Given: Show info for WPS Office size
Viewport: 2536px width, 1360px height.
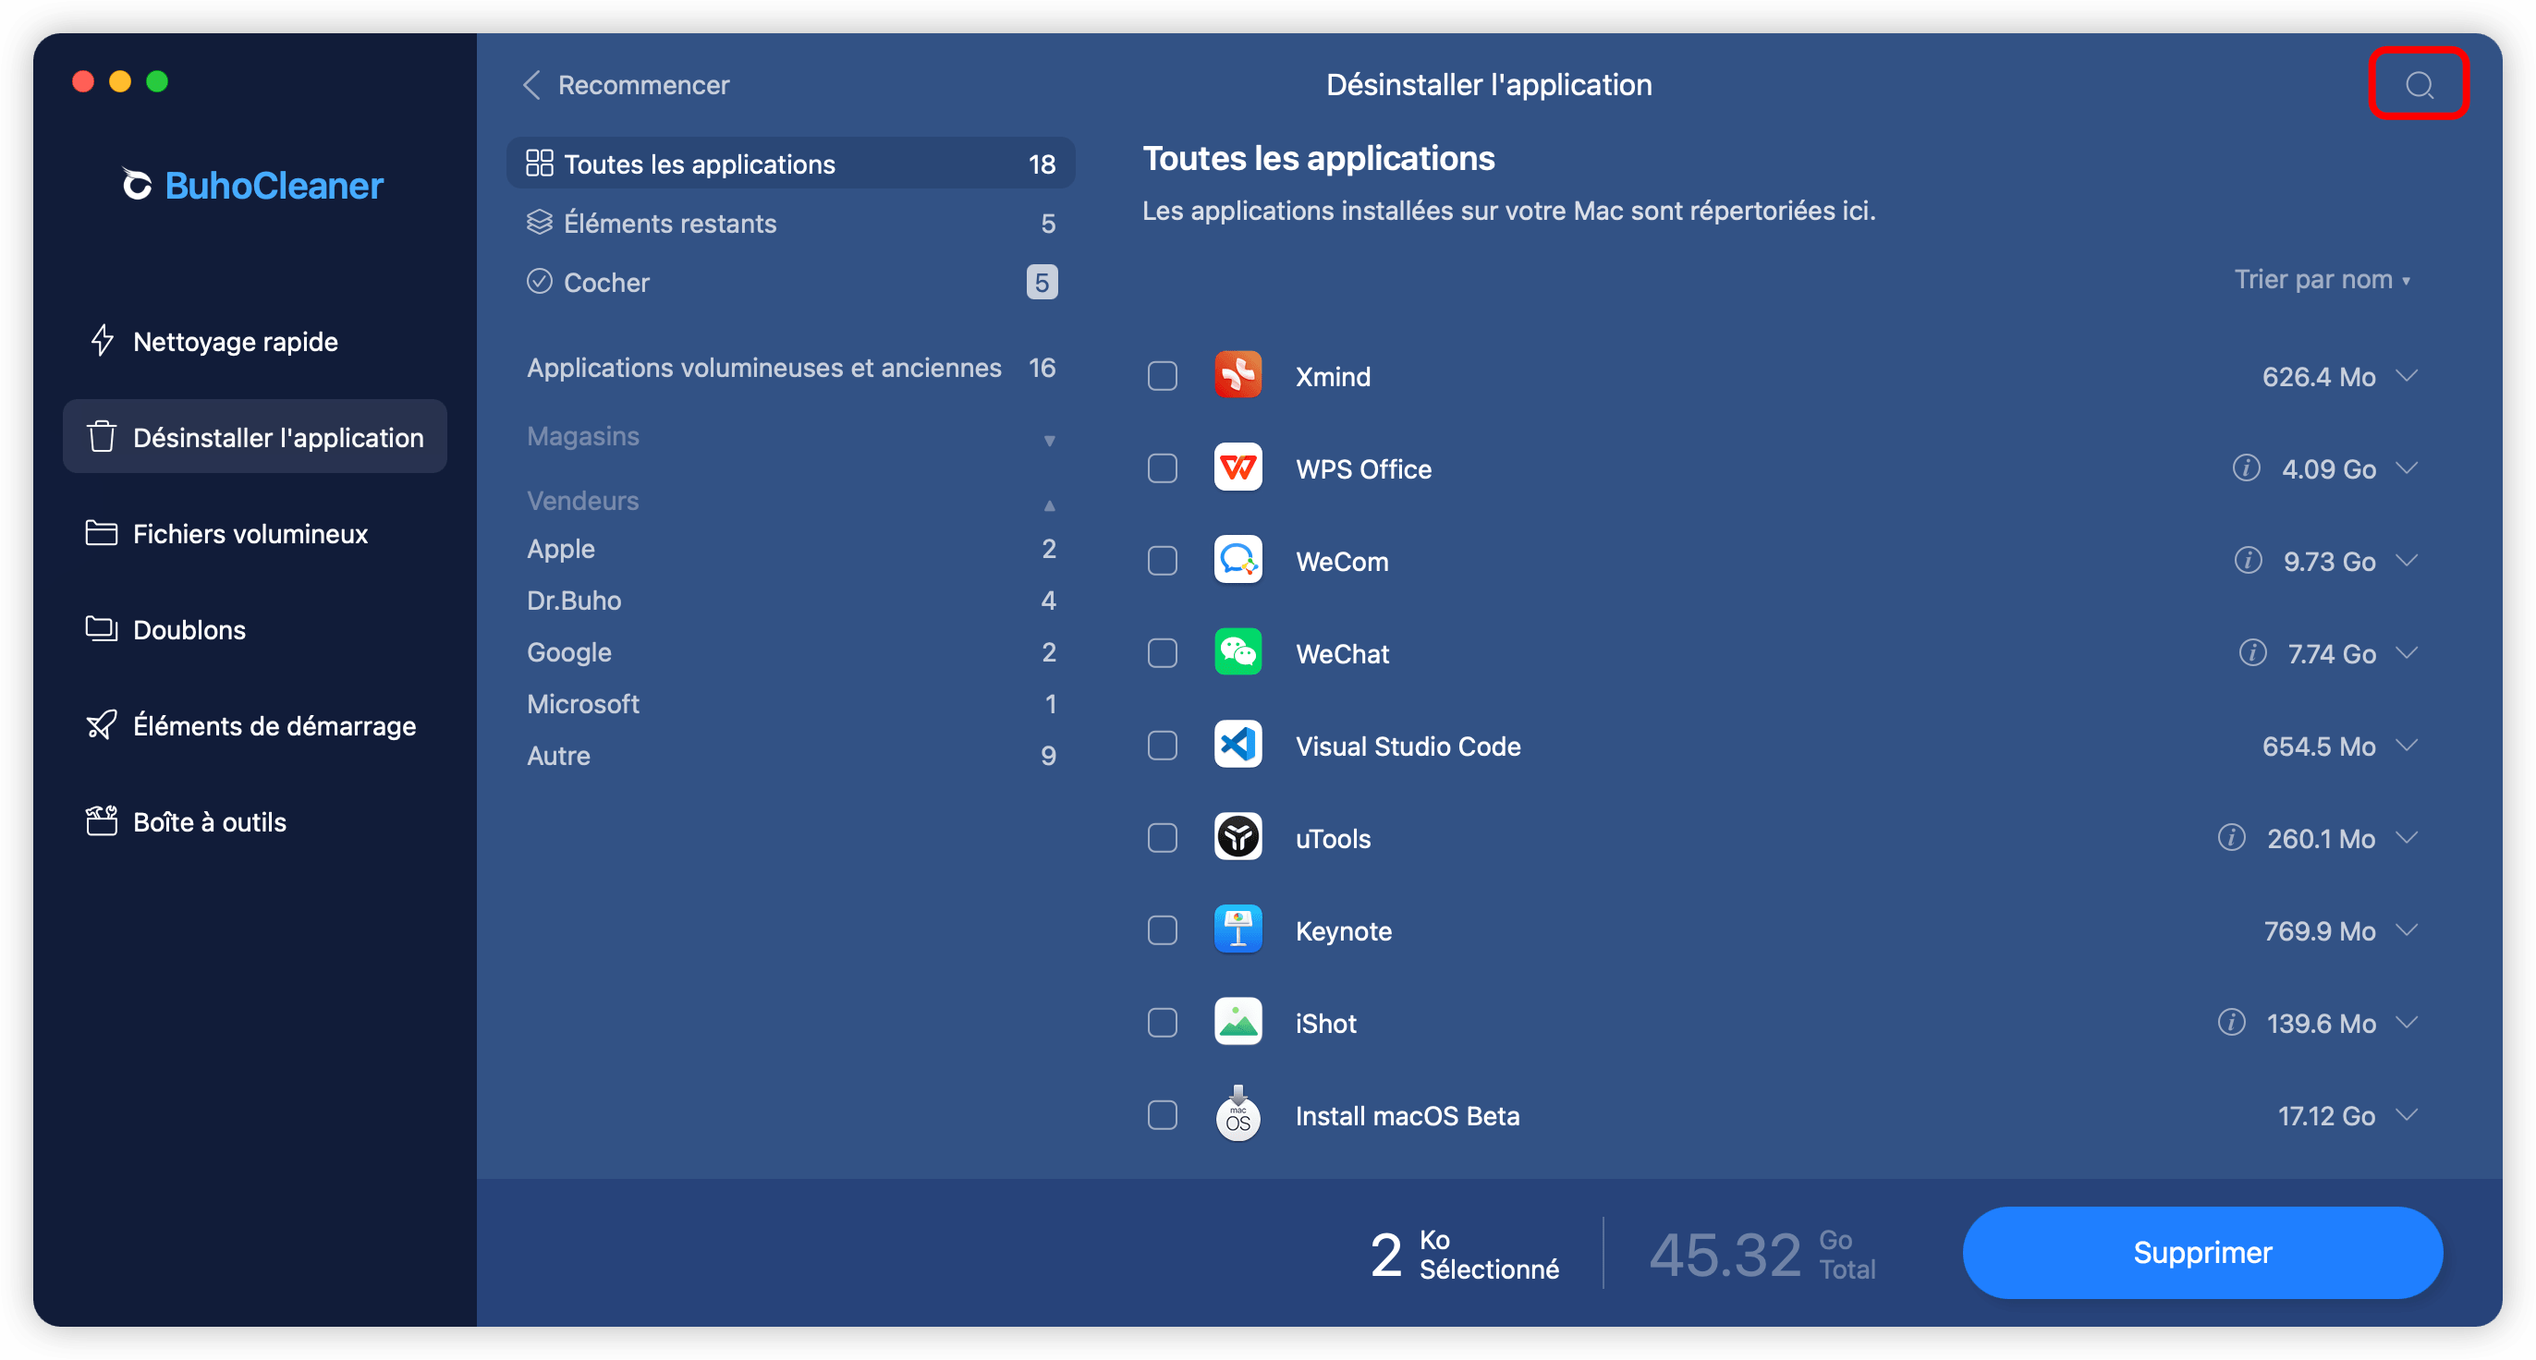Looking at the screenshot, I should tap(2246, 467).
